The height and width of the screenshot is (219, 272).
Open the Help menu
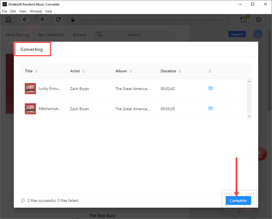click(49, 11)
